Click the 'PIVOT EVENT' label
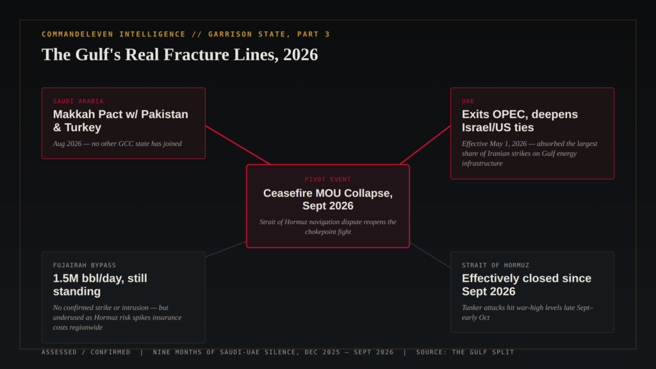The height and width of the screenshot is (369, 656). coord(327,179)
